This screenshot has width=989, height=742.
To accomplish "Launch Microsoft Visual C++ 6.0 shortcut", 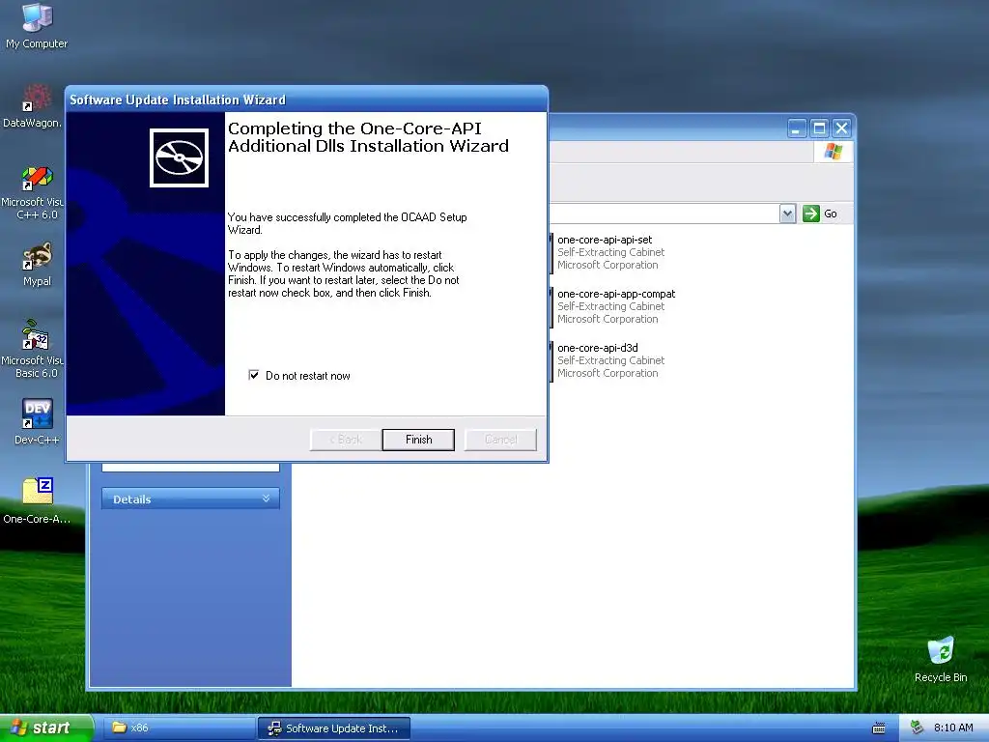I will 33,192.
